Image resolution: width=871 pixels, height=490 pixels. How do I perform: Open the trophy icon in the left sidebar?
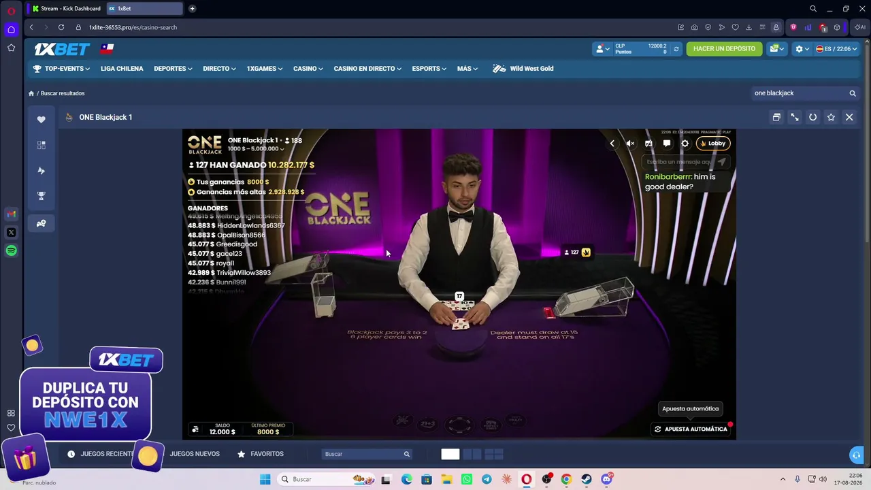pyautogui.click(x=41, y=196)
